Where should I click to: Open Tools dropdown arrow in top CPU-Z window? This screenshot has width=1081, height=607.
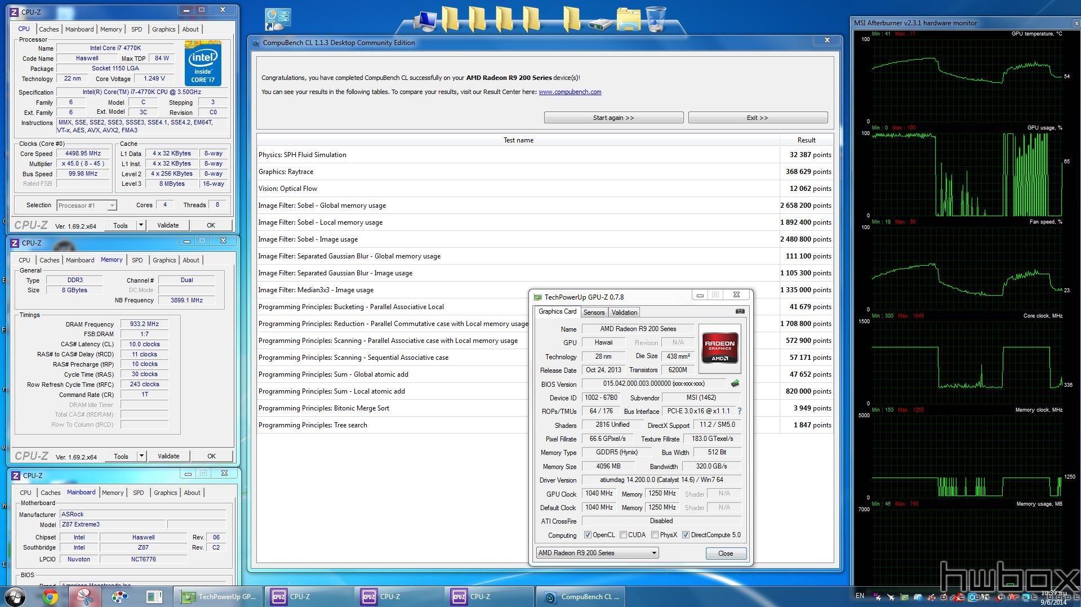141,225
